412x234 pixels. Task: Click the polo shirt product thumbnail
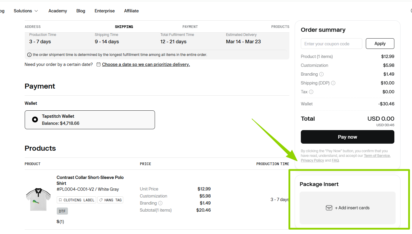click(x=38, y=199)
